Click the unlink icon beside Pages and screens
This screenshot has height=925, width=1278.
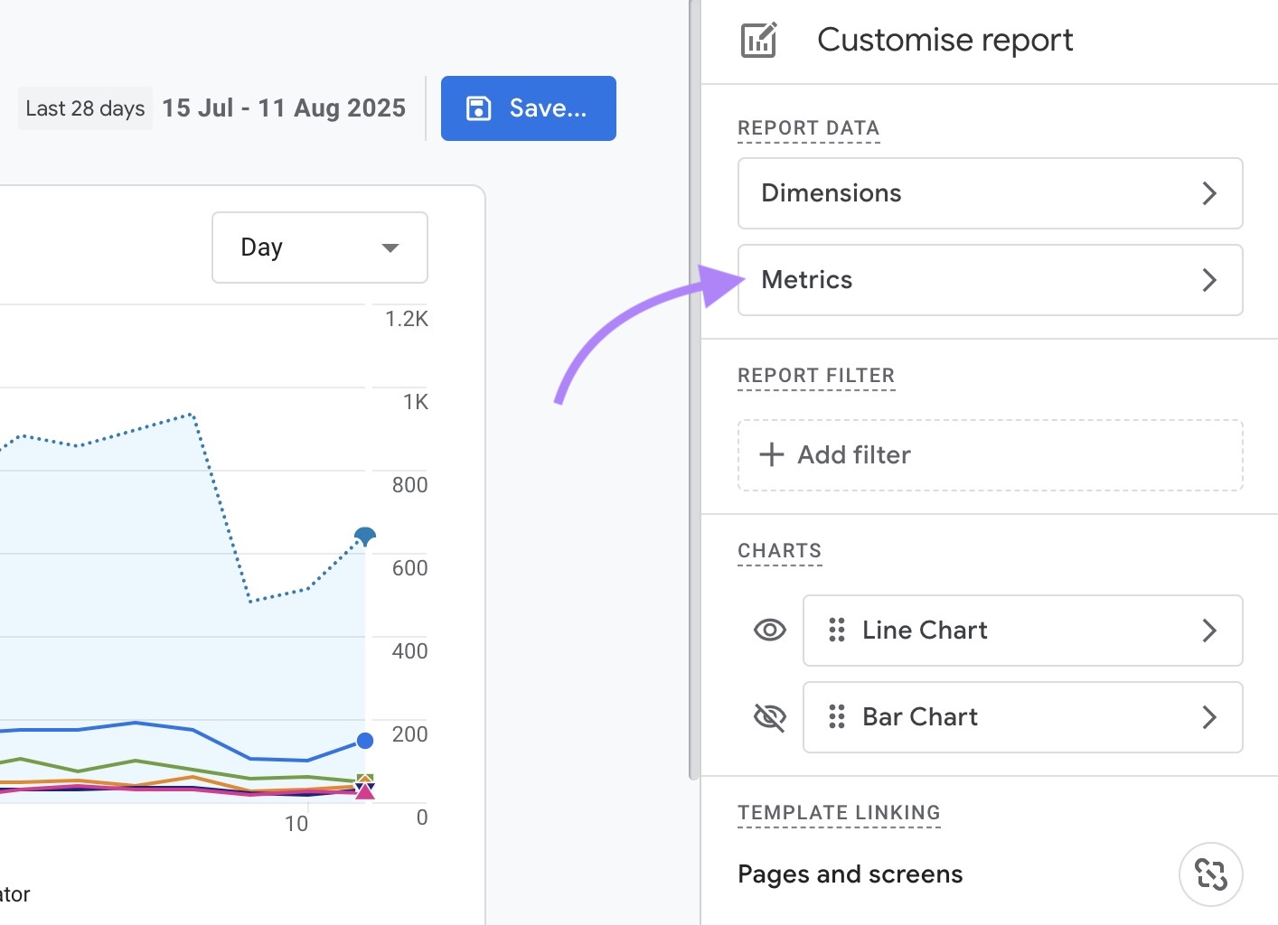click(x=1211, y=874)
